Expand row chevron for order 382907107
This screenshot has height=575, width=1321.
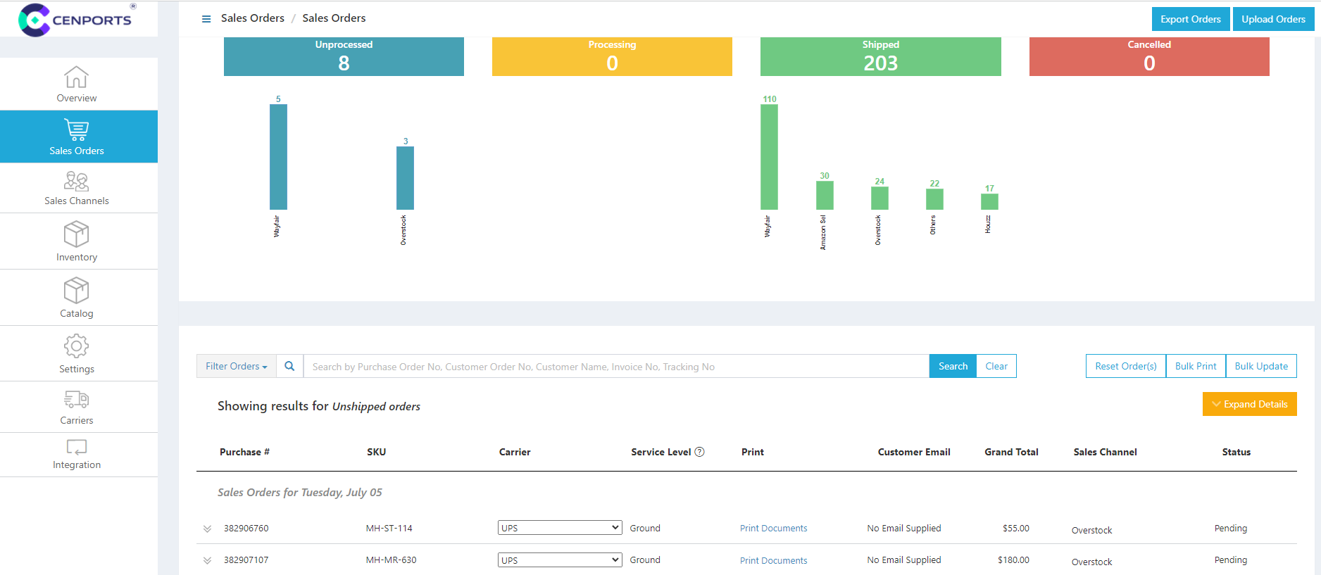point(207,560)
